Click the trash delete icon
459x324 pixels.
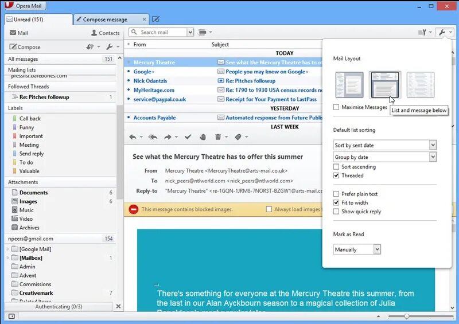[x=218, y=136]
